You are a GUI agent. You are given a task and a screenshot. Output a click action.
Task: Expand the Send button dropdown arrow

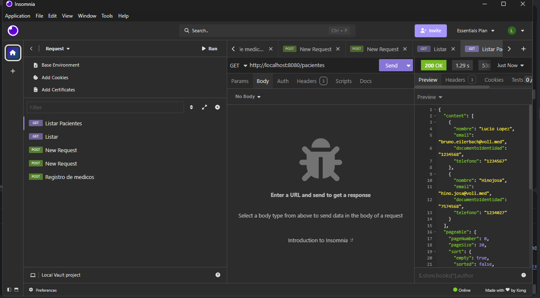point(409,65)
